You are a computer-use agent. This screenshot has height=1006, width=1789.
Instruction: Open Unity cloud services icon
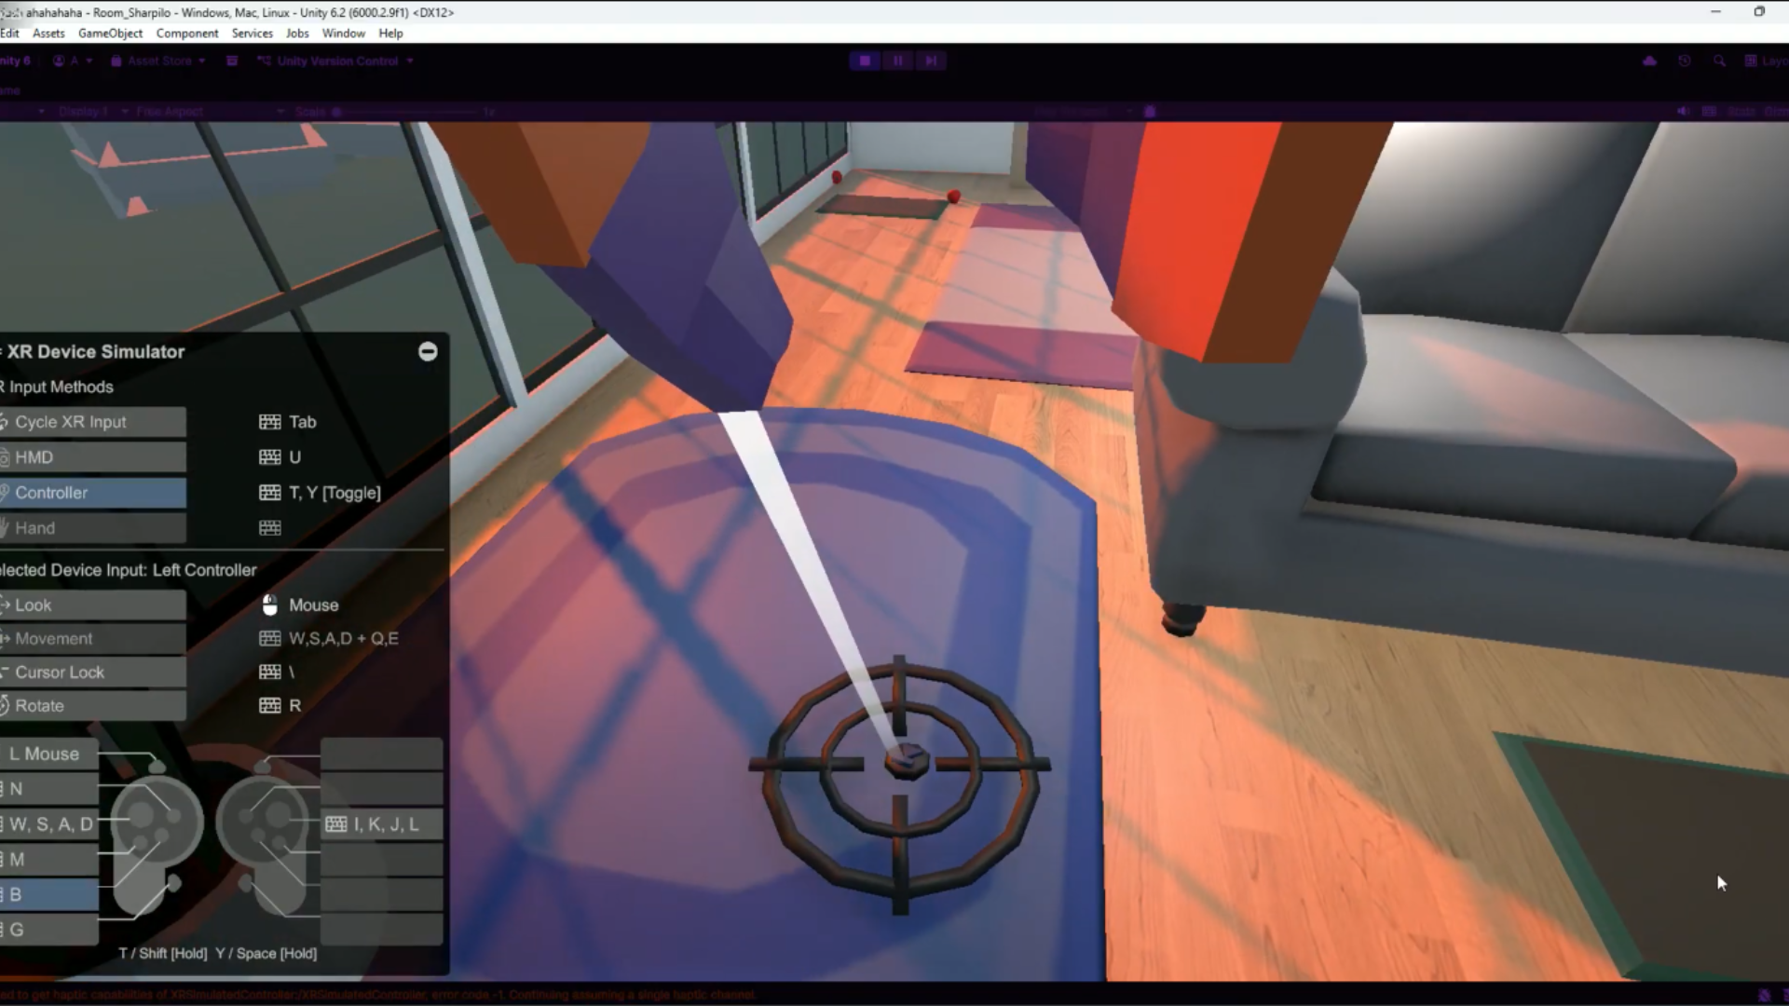tap(1649, 61)
